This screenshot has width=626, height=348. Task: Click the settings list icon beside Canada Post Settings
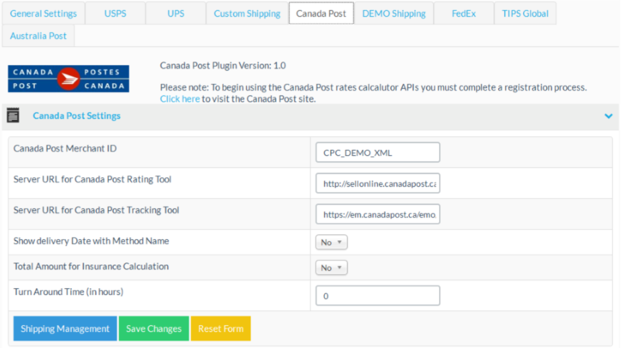(x=13, y=116)
